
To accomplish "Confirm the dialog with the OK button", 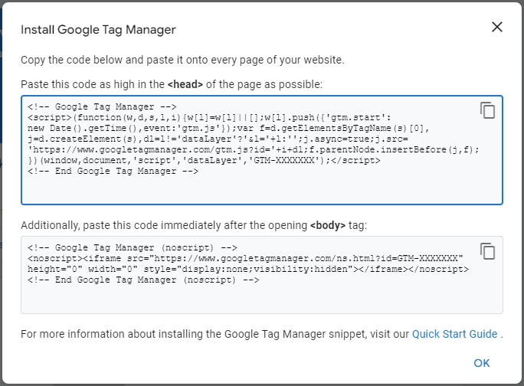I will 482,363.
